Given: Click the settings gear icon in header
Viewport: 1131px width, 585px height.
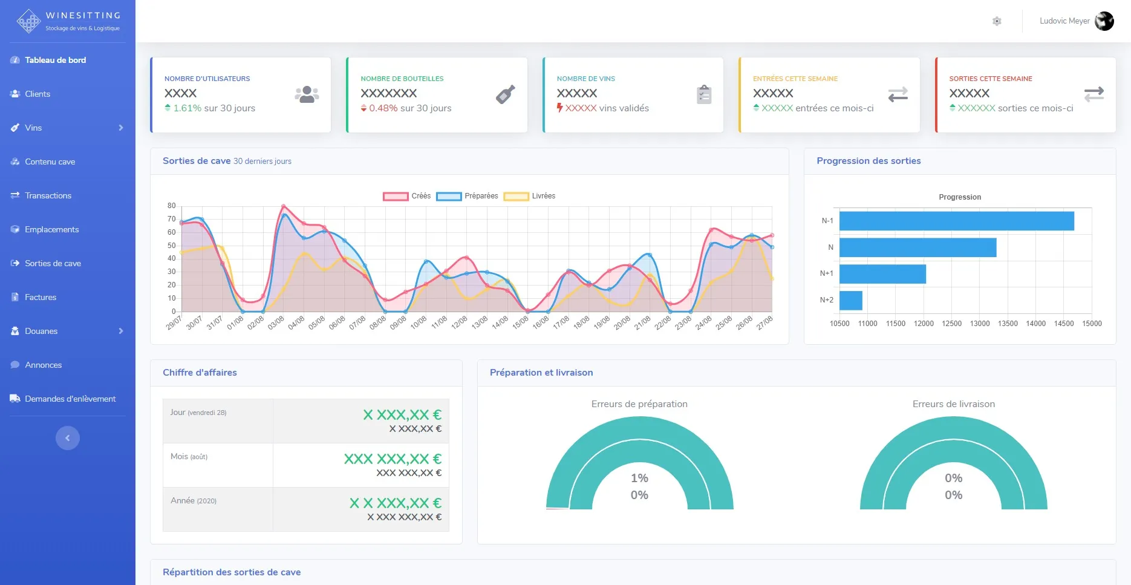Looking at the screenshot, I should point(997,21).
